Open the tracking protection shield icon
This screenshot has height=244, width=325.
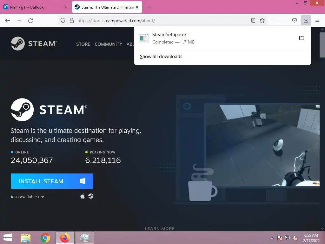pos(63,20)
